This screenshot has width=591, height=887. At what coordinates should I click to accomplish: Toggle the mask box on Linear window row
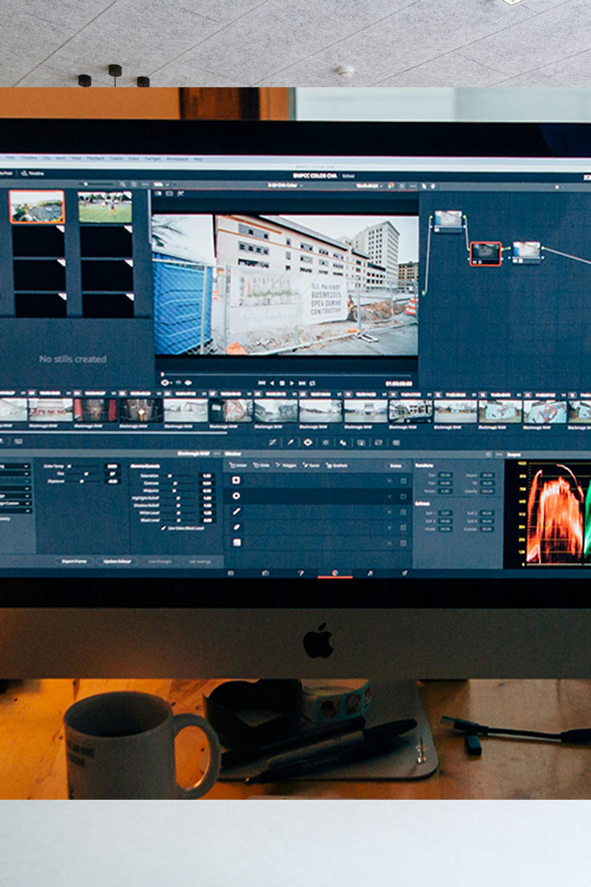coord(403,480)
